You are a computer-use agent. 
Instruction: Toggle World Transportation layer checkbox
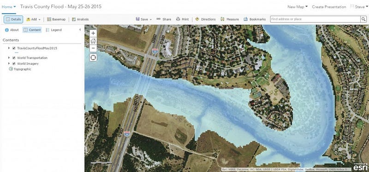pos(14,58)
